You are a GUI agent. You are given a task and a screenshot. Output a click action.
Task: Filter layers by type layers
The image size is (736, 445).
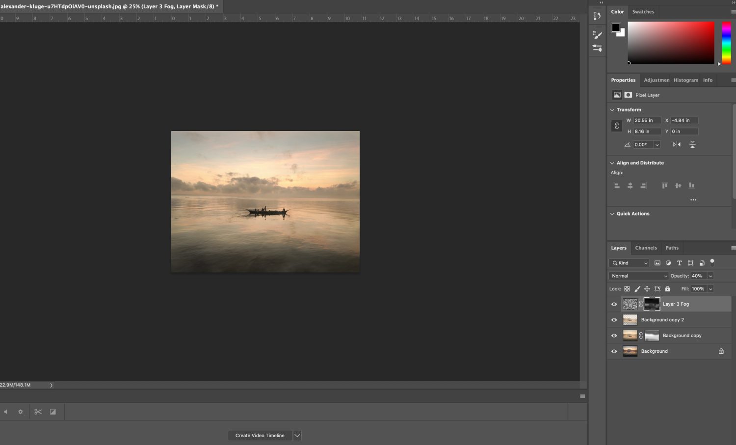tap(680, 263)
